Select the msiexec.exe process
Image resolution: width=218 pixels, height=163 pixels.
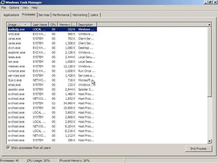[52, 66]
